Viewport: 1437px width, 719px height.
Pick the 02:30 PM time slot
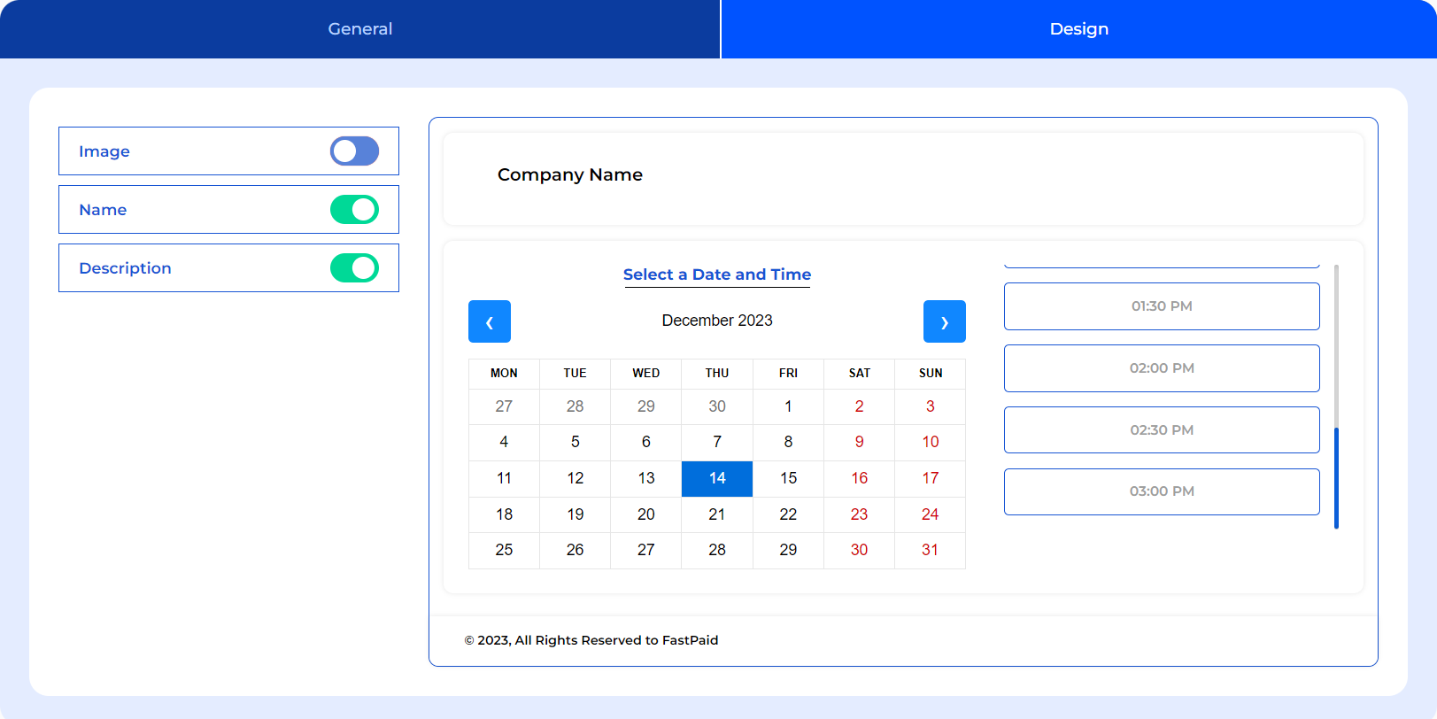pos(1162,430)
